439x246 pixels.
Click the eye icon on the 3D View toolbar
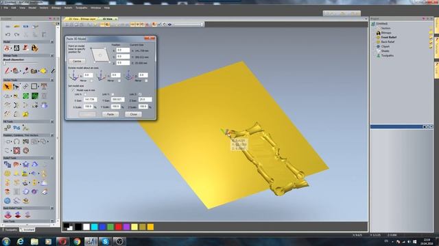(x=169, y=25)
